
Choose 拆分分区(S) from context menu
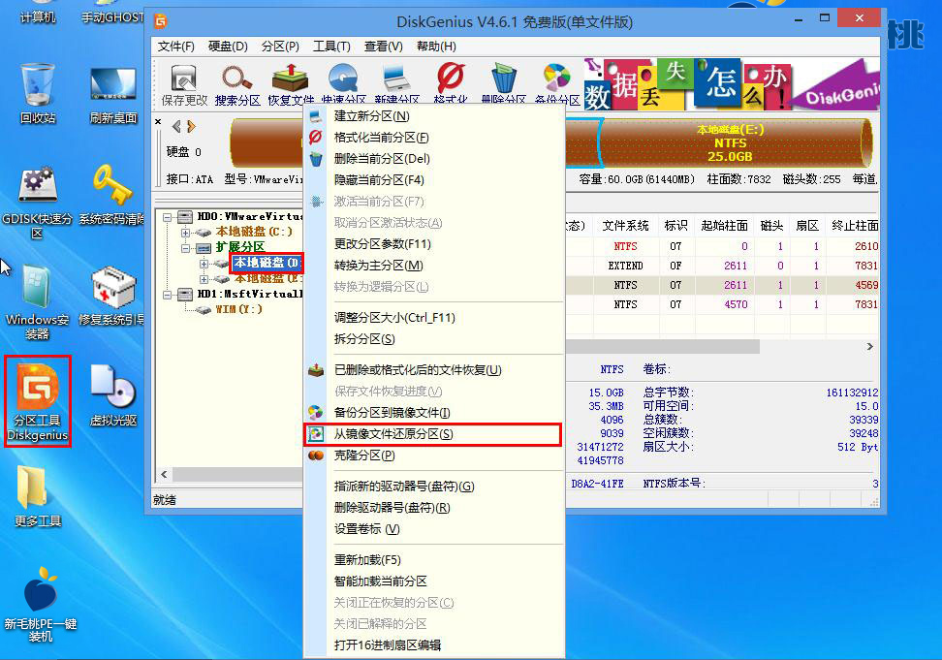[434, 339]
